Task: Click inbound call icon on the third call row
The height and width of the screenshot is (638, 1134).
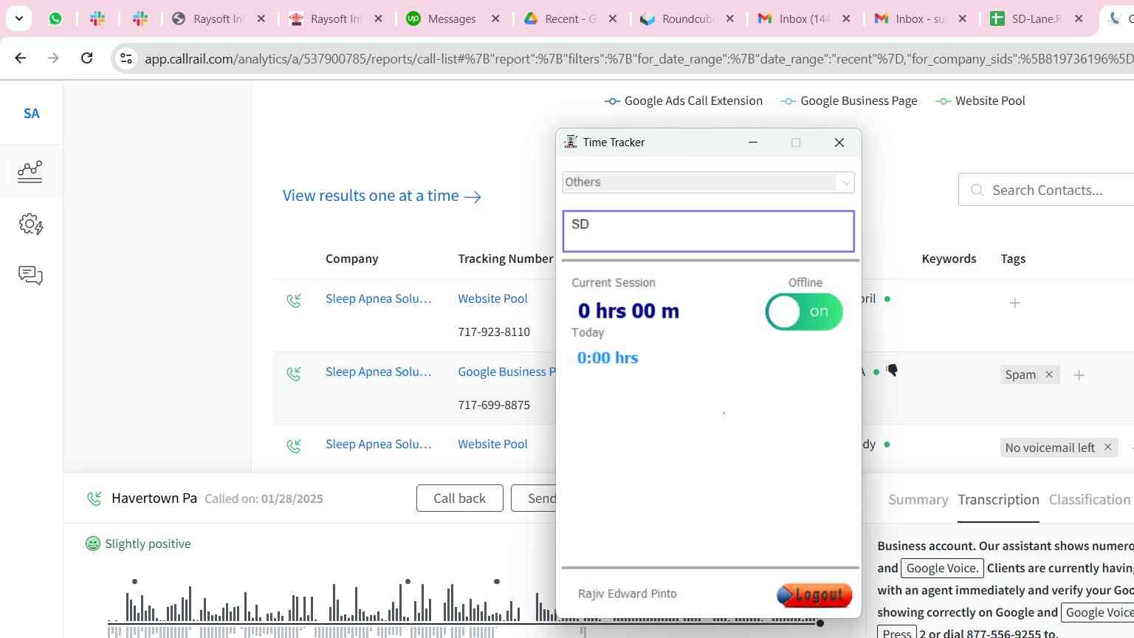Action: click(x=294, y=446)
